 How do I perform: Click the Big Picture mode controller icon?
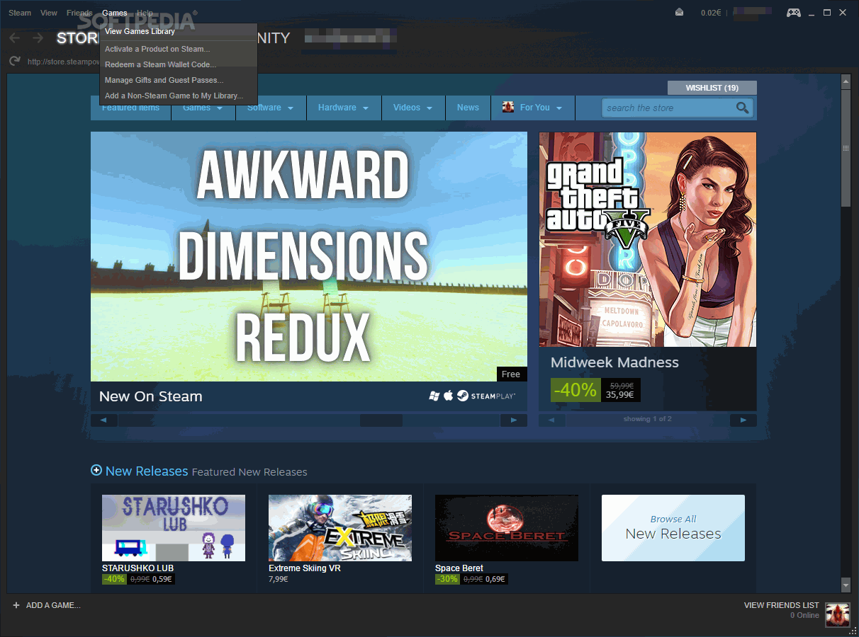click(x=794, y=13)
